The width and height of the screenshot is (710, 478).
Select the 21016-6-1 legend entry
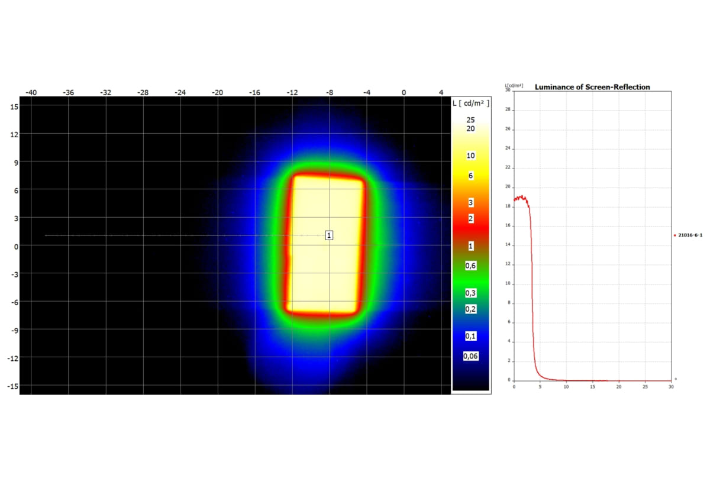coord(690,235)
